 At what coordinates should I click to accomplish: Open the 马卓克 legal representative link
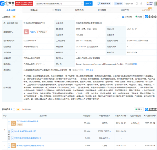click(x=33, y=32)
